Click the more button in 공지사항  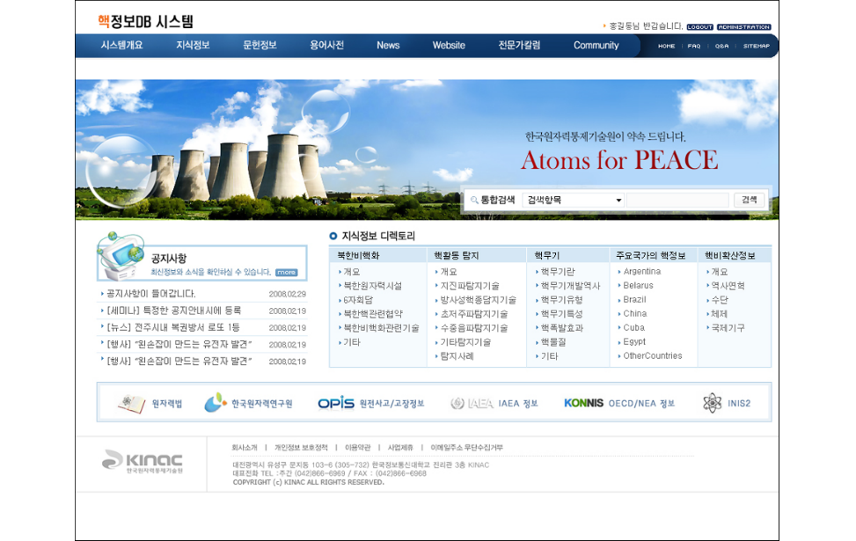286,273
